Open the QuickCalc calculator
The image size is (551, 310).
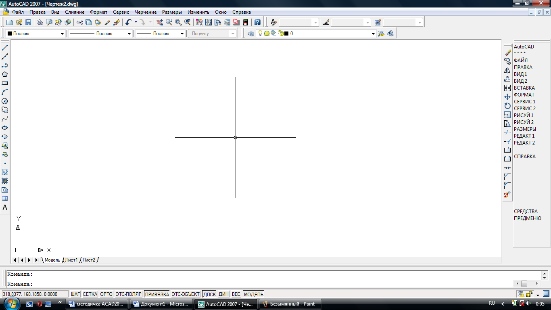pyautogui.click(x=245, y=22)
